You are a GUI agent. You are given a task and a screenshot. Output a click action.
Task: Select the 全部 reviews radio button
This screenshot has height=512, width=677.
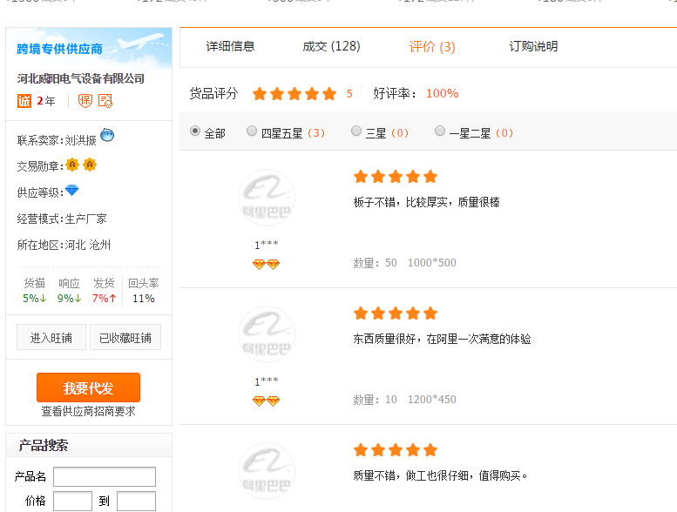click(195, 131)
